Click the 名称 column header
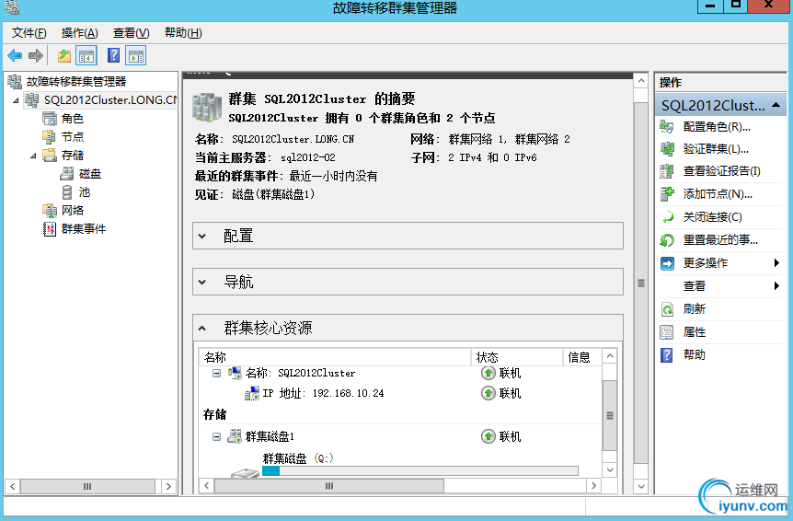 (x=335, y=357)
